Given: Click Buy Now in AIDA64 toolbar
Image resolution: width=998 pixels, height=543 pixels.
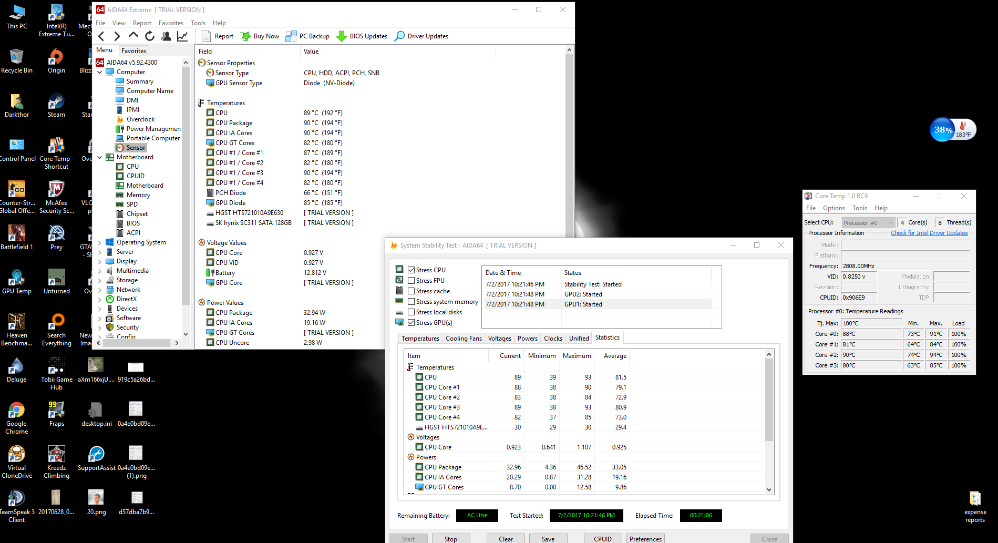Looking at the screenshot, I should click(x=260, y=36).
